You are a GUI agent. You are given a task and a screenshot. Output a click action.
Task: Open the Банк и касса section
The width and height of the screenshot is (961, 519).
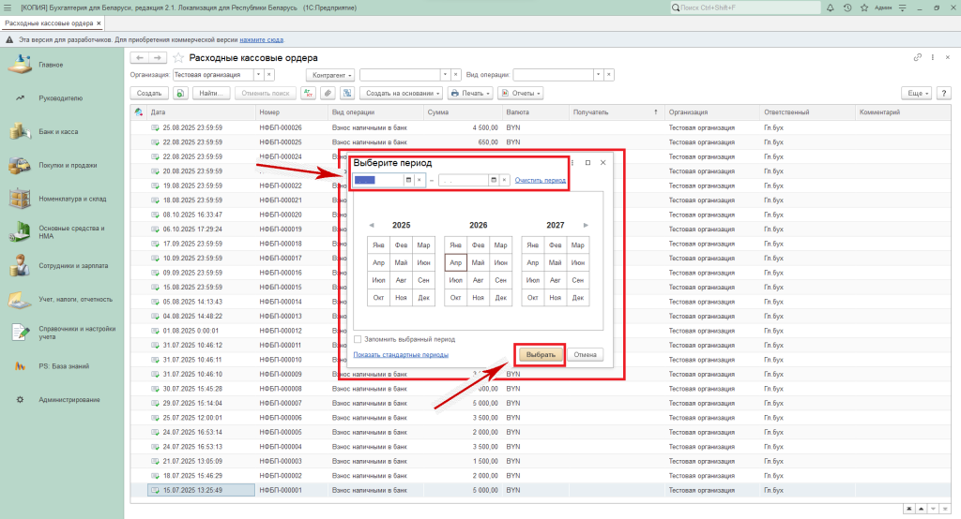(58, 131)
